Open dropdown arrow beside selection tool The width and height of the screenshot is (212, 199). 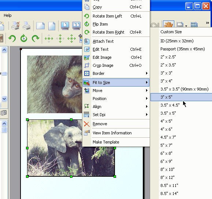[x=186, y=26]
